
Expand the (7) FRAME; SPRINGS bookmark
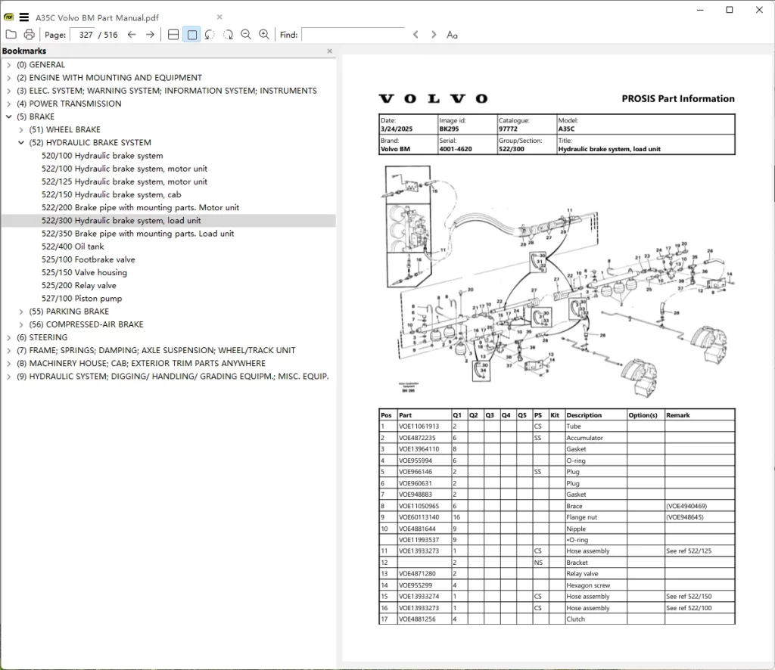pos(9,351)
